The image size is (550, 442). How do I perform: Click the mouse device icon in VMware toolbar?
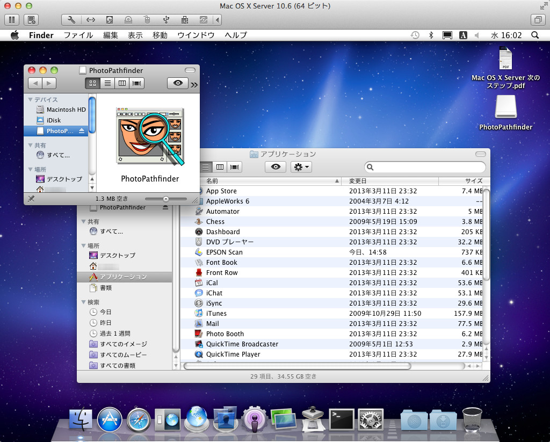pos(147,20)
